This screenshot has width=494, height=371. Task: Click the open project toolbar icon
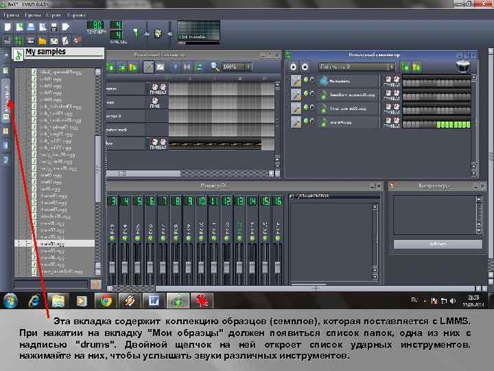31,27
